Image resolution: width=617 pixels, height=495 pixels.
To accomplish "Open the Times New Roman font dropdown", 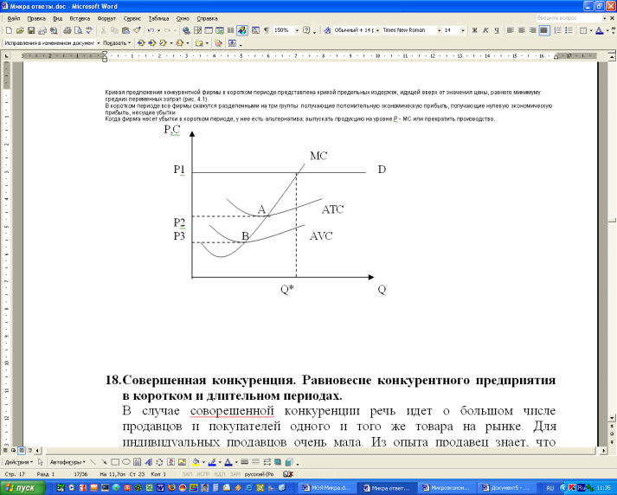I will point(439,30).
